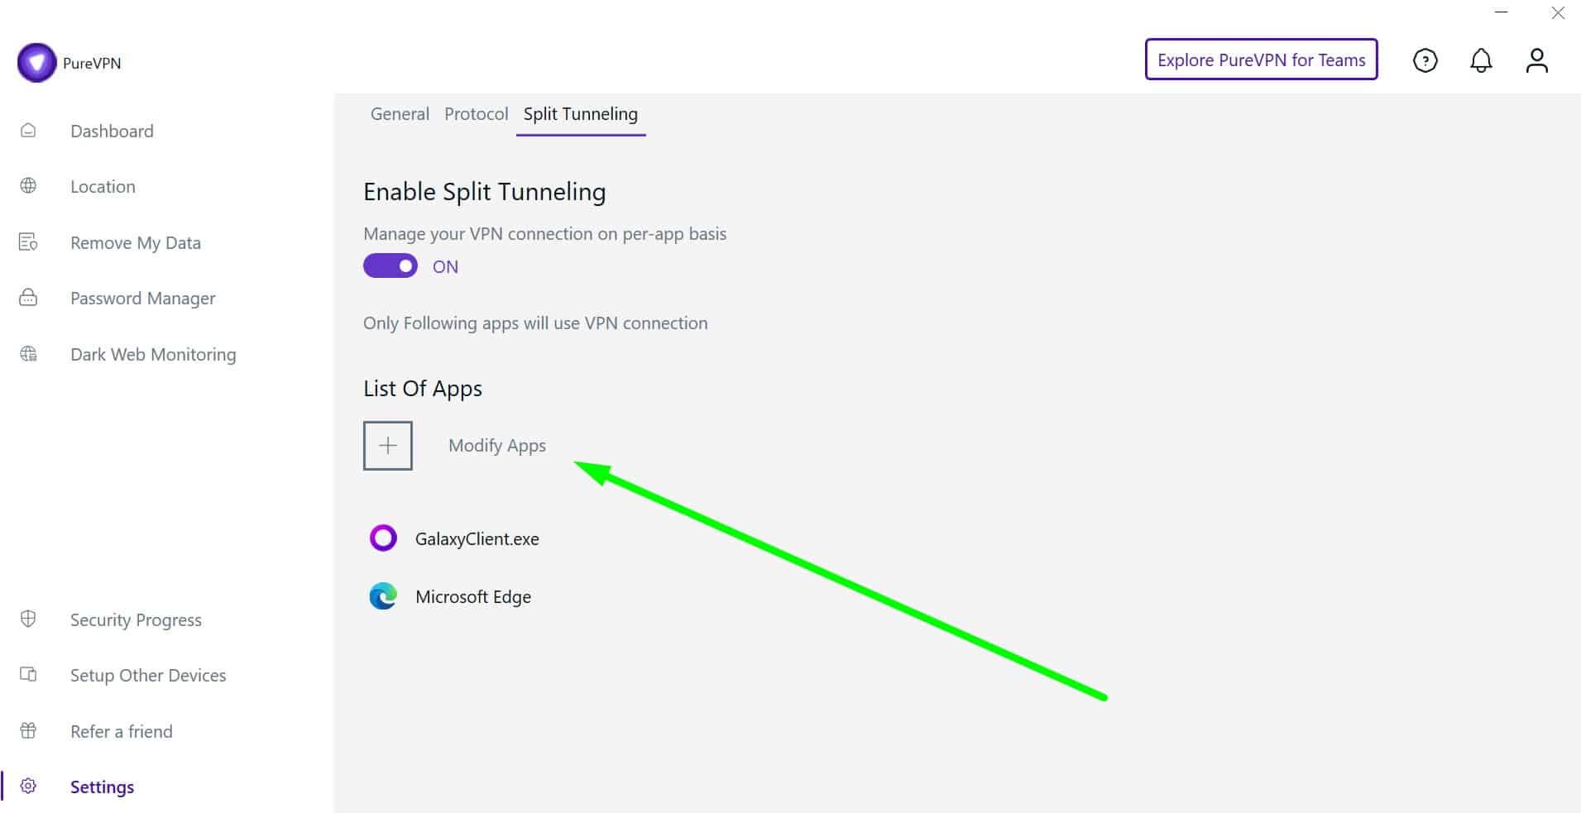Click the Setup Other Devices icon
1581x813 pixels.
(28, 675)
